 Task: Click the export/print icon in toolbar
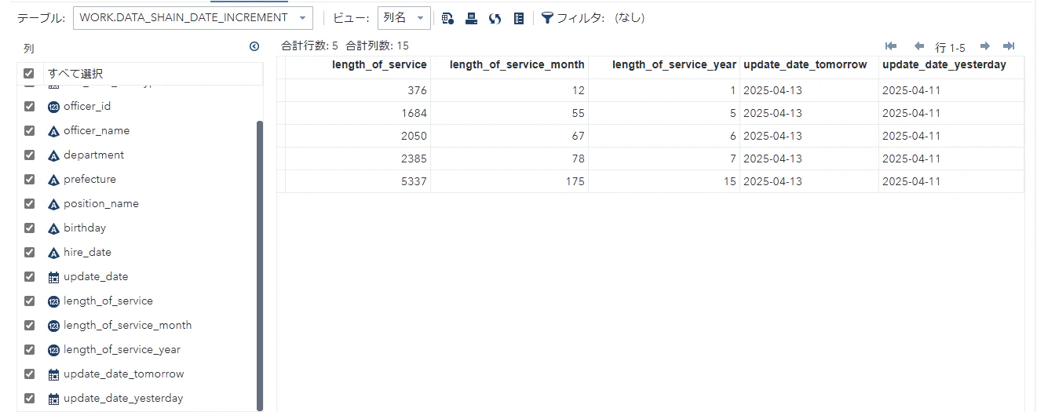pyautogui.click(x=471, y=18)
